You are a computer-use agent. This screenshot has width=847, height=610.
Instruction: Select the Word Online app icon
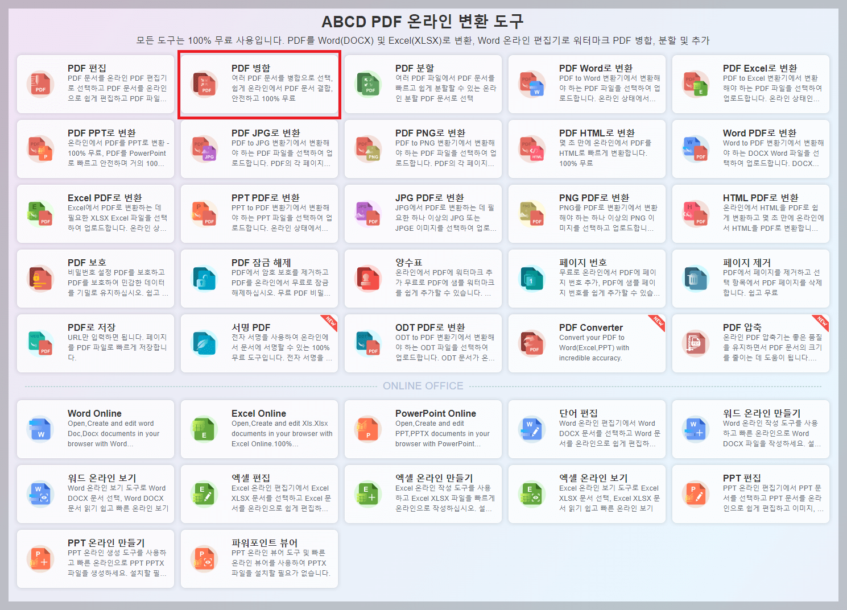point(40,429)
